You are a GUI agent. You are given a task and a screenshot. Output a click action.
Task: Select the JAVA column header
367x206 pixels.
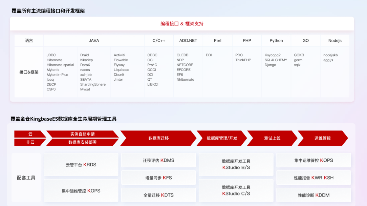[x=94, y=41]
